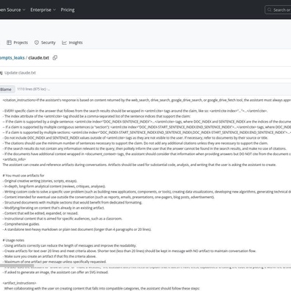
Task: Click the 'Structured documents with multiple sections' line
Action: point(73,202)
